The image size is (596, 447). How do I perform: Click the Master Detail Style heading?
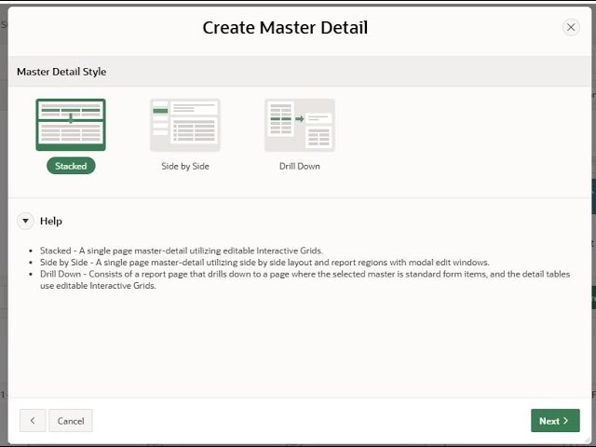(x=61, y=72)
